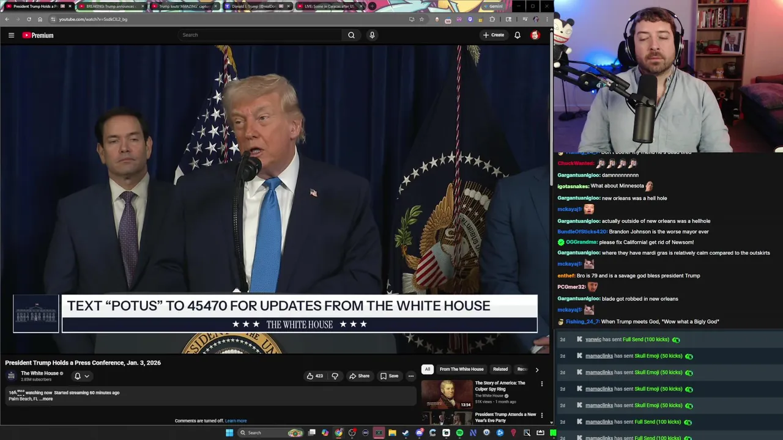
Task: Open browser home page button
Action: coord(40,19)
